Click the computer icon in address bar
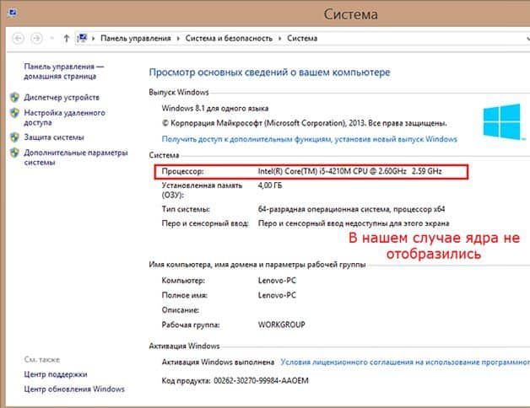The height and width of the screenshot is (408, 530). point(82,38)
